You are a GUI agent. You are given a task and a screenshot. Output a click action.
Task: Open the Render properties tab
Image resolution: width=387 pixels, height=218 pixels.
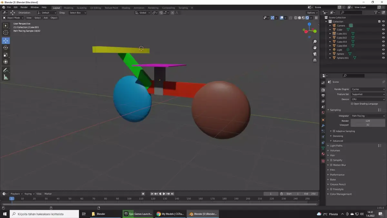[x=323, y=90]
